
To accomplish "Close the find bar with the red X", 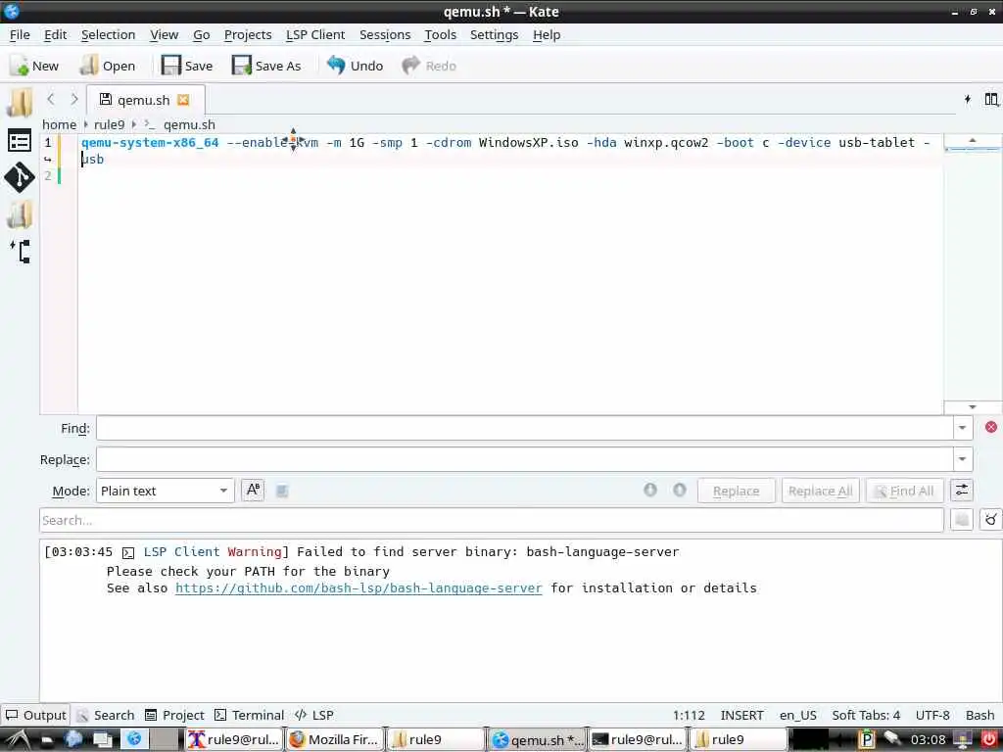I will 991,427.
